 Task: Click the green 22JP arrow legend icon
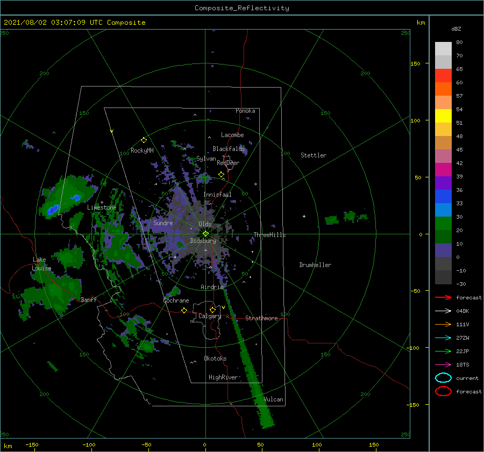[443, 351]
